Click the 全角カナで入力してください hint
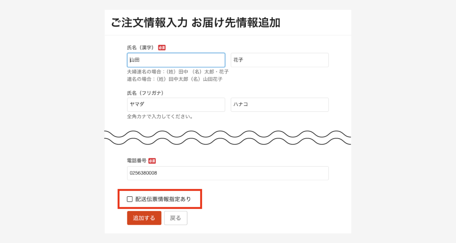The height and width of the screenshot is (243, 456). (x=160, y=117)
